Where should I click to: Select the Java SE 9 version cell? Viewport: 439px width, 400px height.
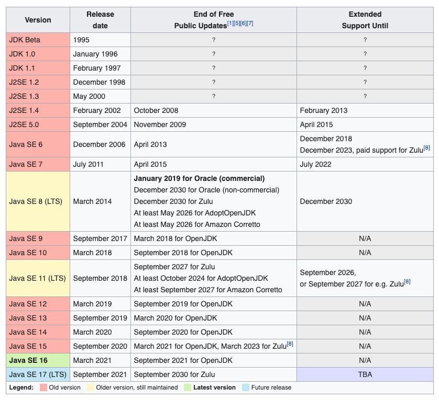pyautogui.click(x=38, y=238)
